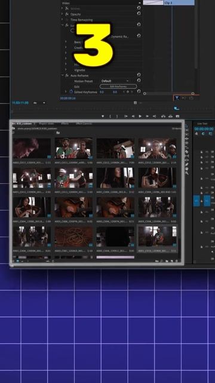Click the Clip 3 bar in the effect timeline
The height and width of the screenshot is (383, 215).
coord(179,2)
